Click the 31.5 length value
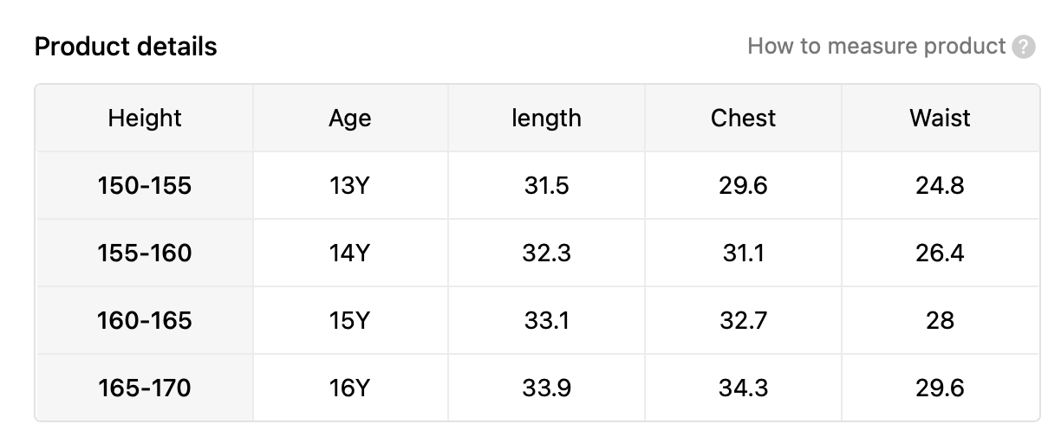The width and height of the screenshot is (1061, 443). [546, 185]
